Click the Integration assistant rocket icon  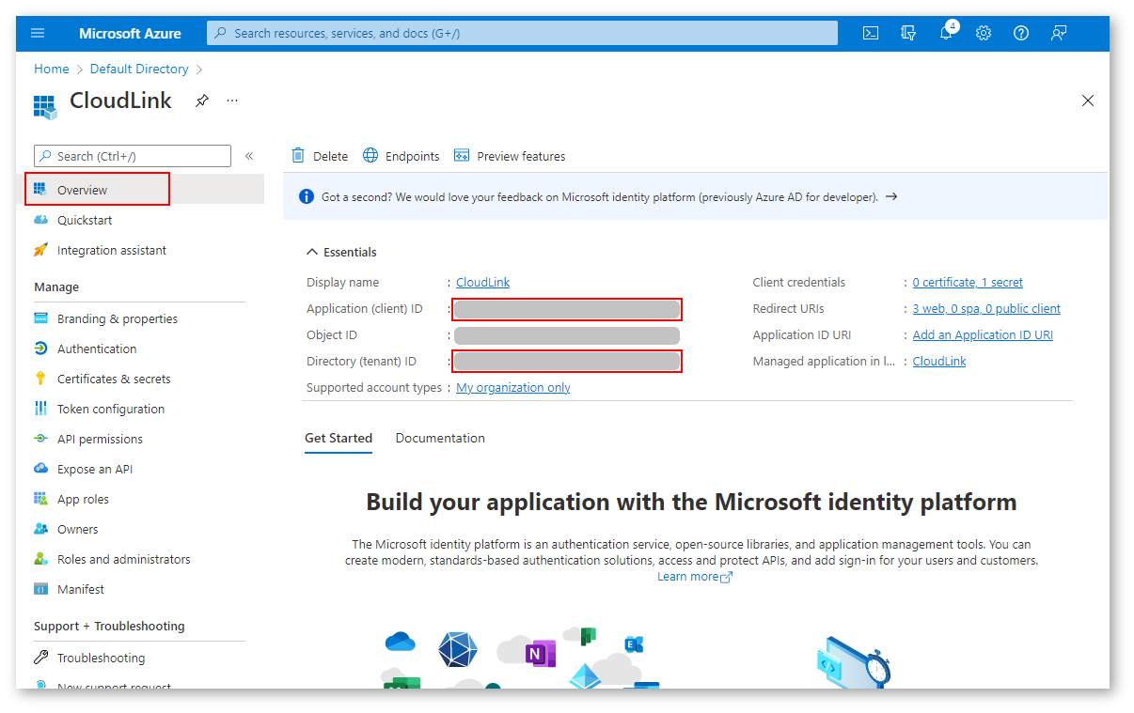click(x=40, y=250)
